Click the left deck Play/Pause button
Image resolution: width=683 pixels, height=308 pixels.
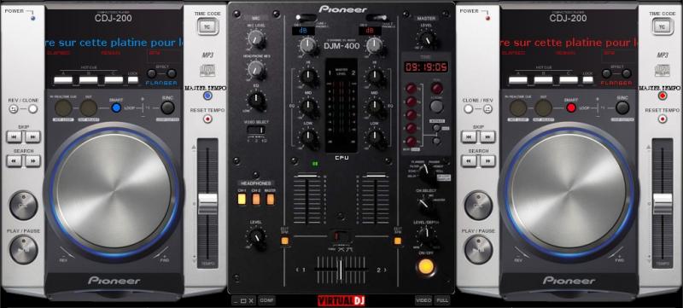point(24,250)
